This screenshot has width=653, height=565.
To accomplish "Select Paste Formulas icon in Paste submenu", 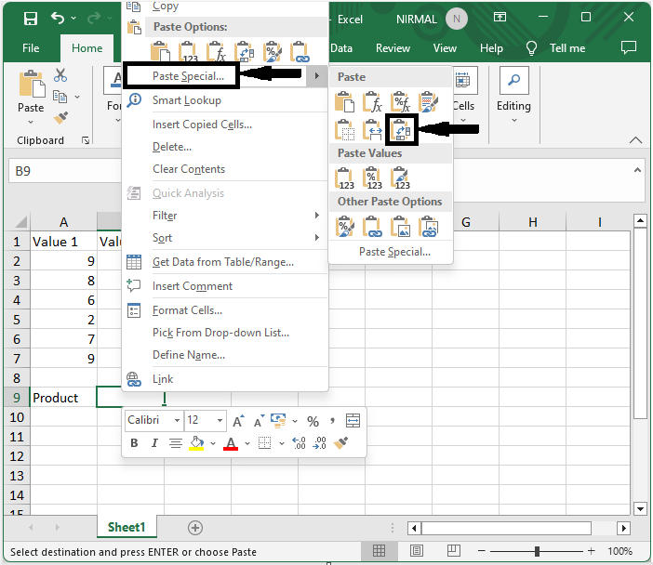I will pos(372,102).
